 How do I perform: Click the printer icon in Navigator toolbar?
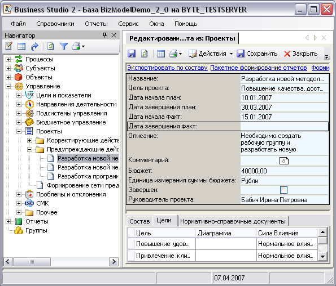pyautogui.click(x=76, y=46)
